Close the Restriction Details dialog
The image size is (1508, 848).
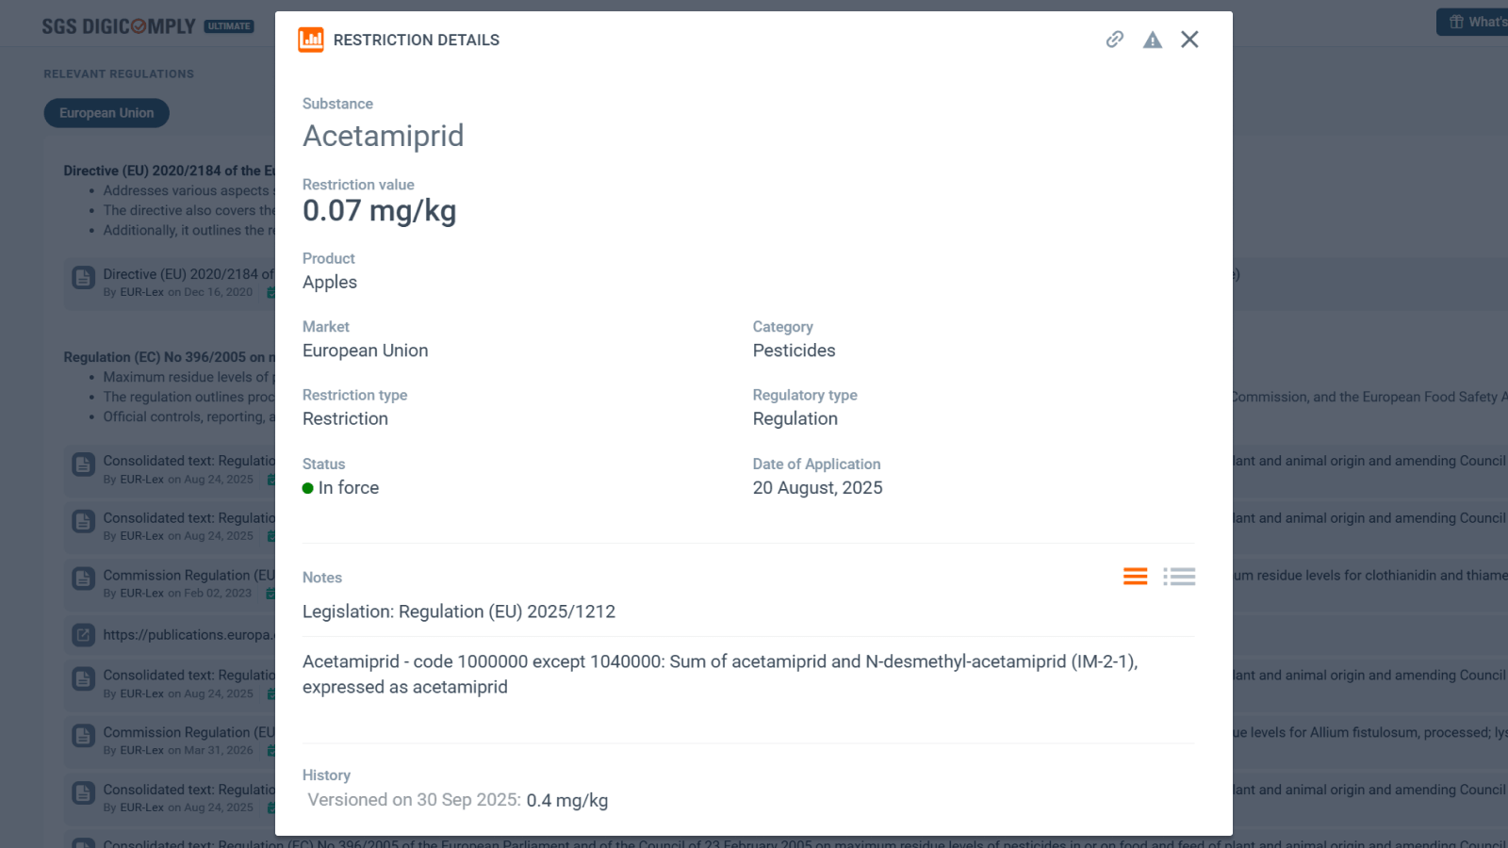pyautogui.click(x=1189, y=40)
